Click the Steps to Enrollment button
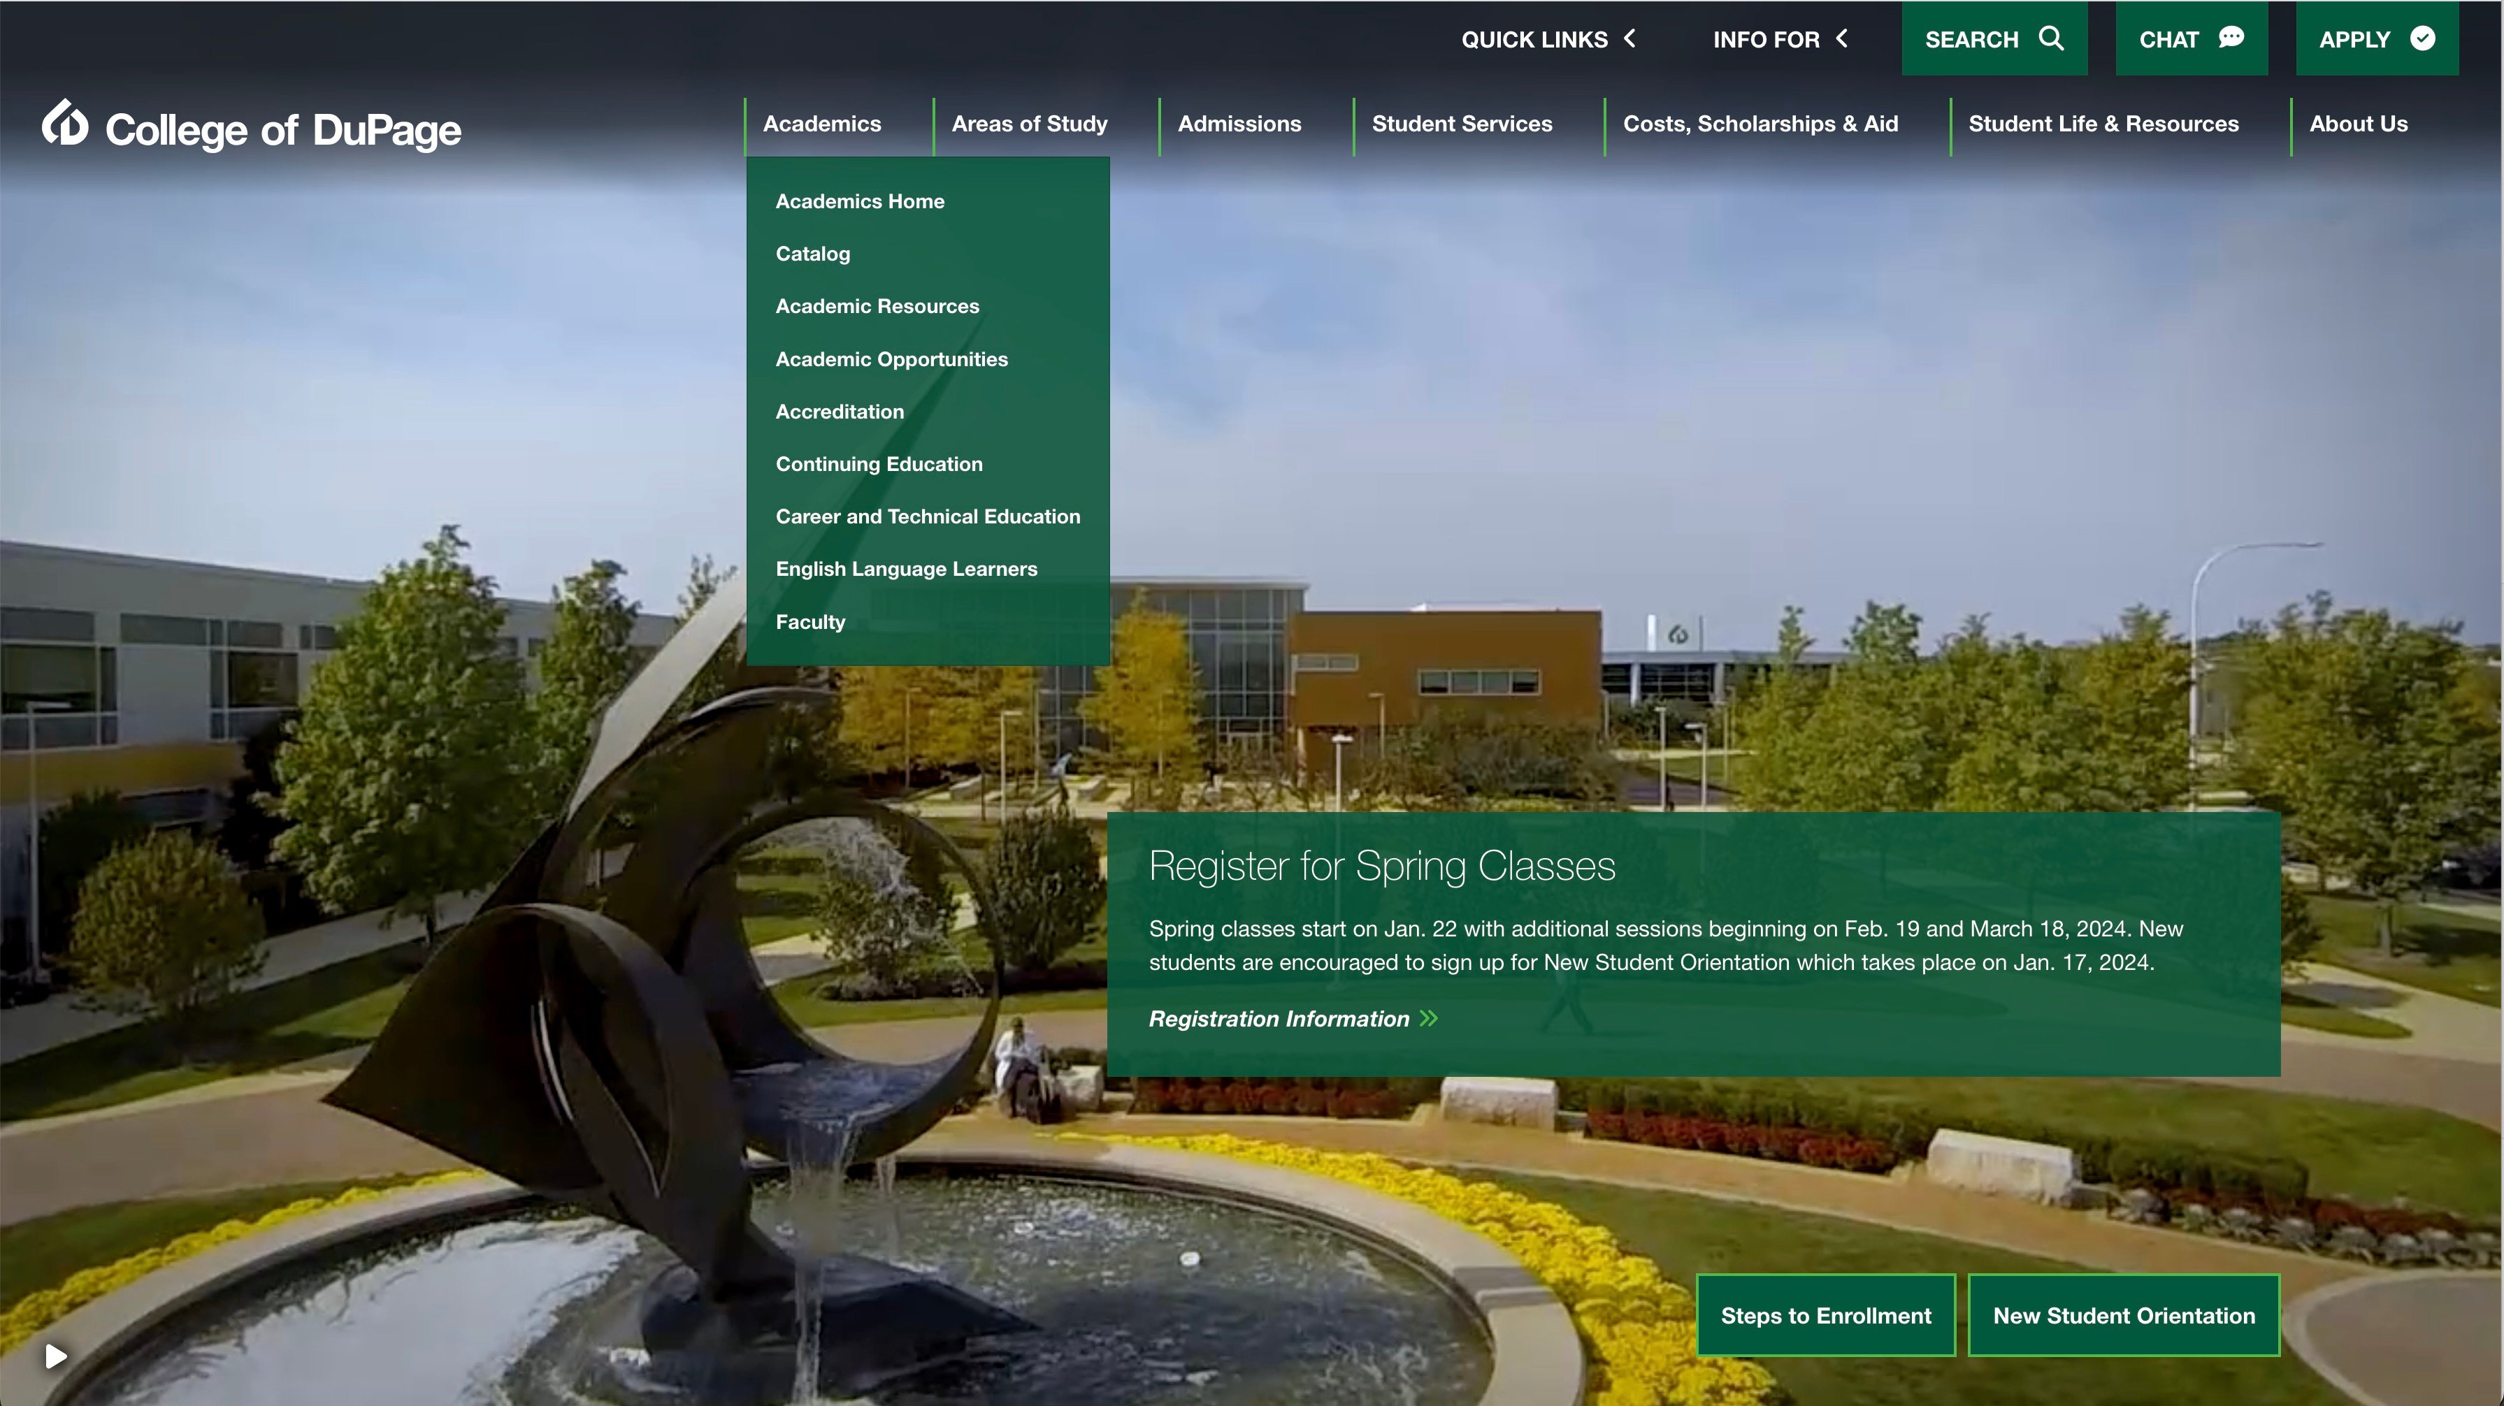Screen dimensions: 2504x1406 click(x=1825, y=1316)
